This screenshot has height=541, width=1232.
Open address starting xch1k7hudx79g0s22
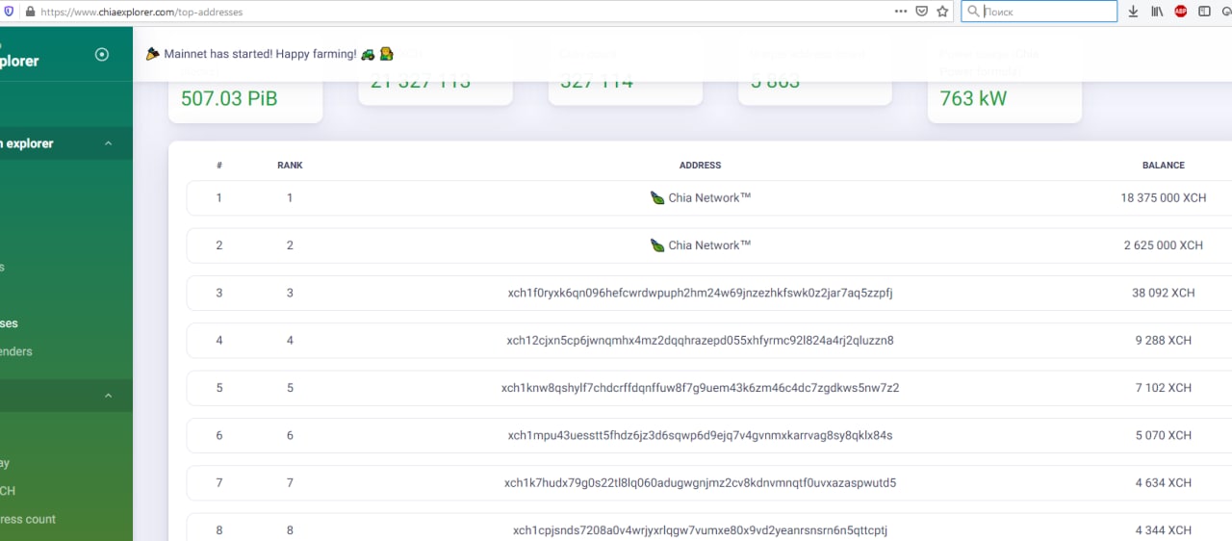click(700, 482)
